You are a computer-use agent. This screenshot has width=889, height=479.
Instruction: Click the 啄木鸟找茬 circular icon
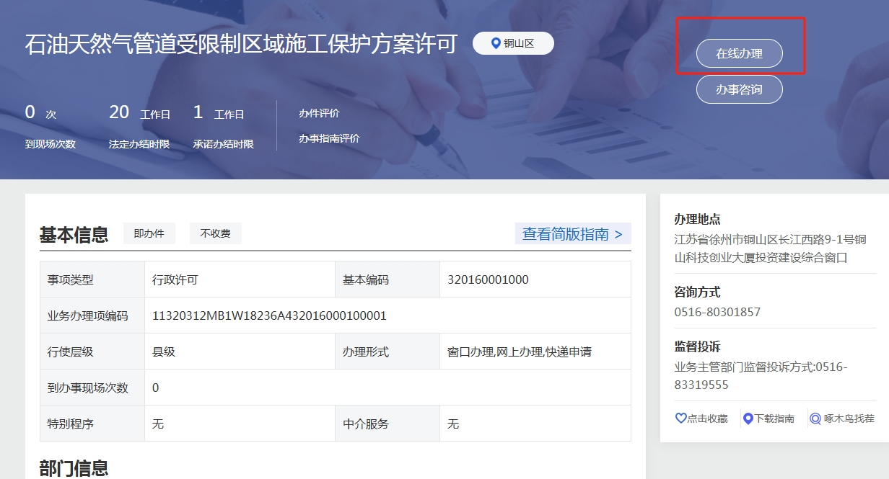(815, 418)
